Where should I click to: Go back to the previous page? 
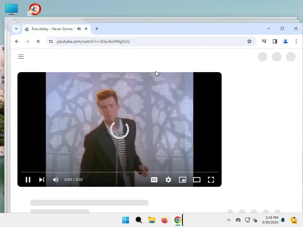point(17,41)
